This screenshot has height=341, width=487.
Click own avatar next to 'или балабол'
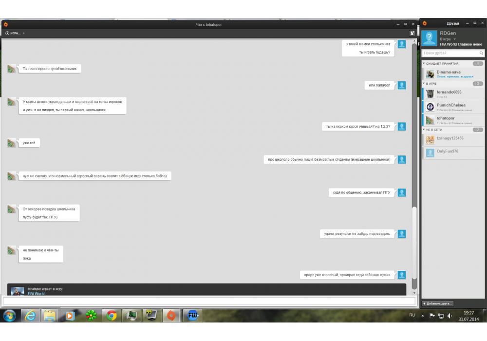coord(402,85)
